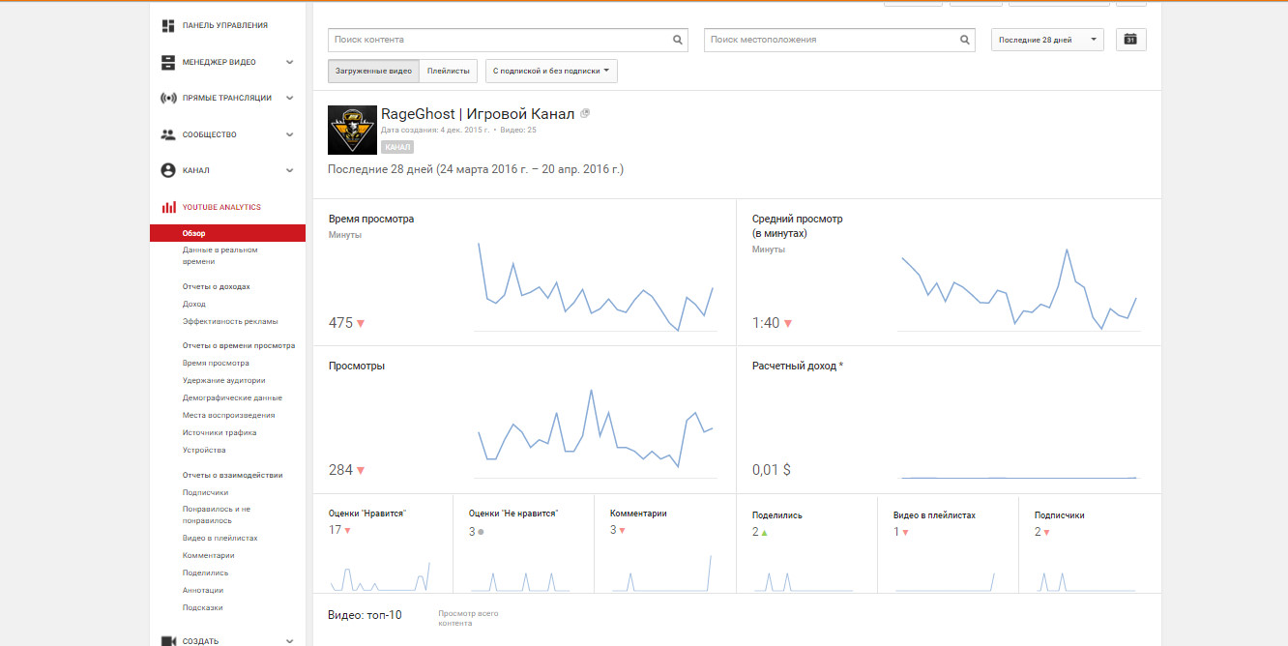Open the Время просмотра sidebar report
Image resolution: width=1288 pixels, height=646 pixels.
[x=216, y=363]
